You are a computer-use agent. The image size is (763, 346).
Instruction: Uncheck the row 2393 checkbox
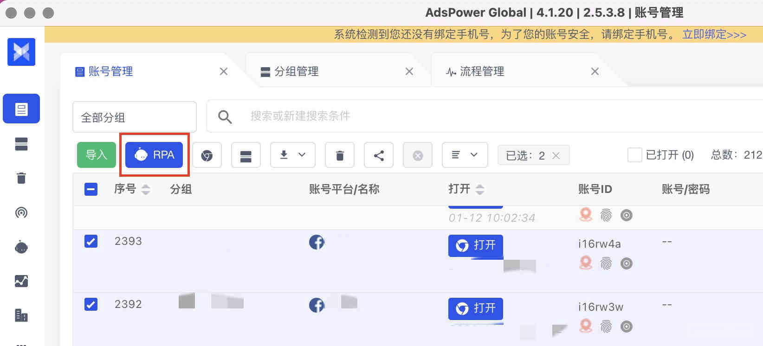[91, 241]
